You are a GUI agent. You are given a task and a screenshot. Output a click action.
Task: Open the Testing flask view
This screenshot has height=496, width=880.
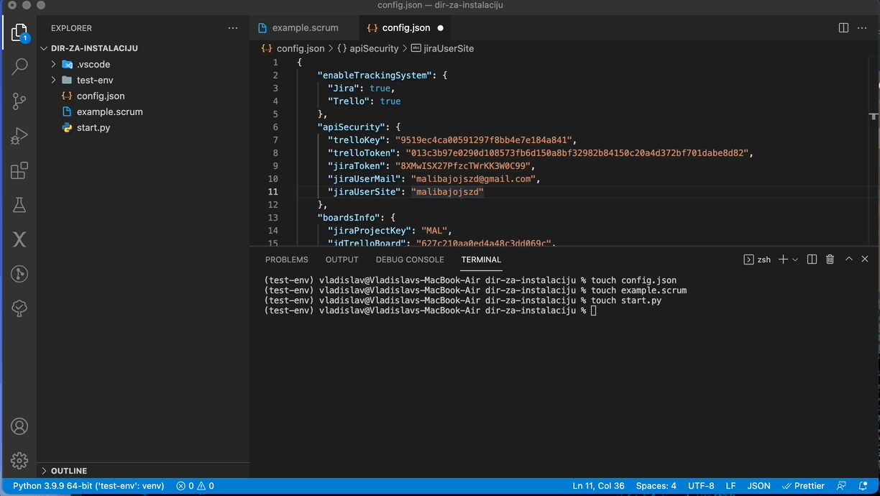[x=19, y=205]
